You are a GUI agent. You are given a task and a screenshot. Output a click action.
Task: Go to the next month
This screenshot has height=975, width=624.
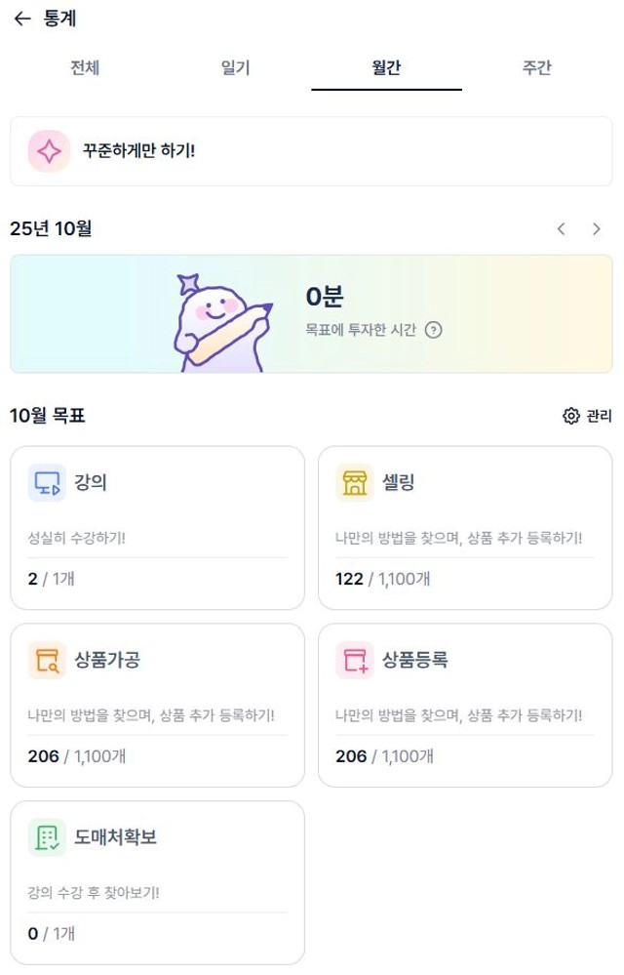pyautogui.click(x=597, y=229)
